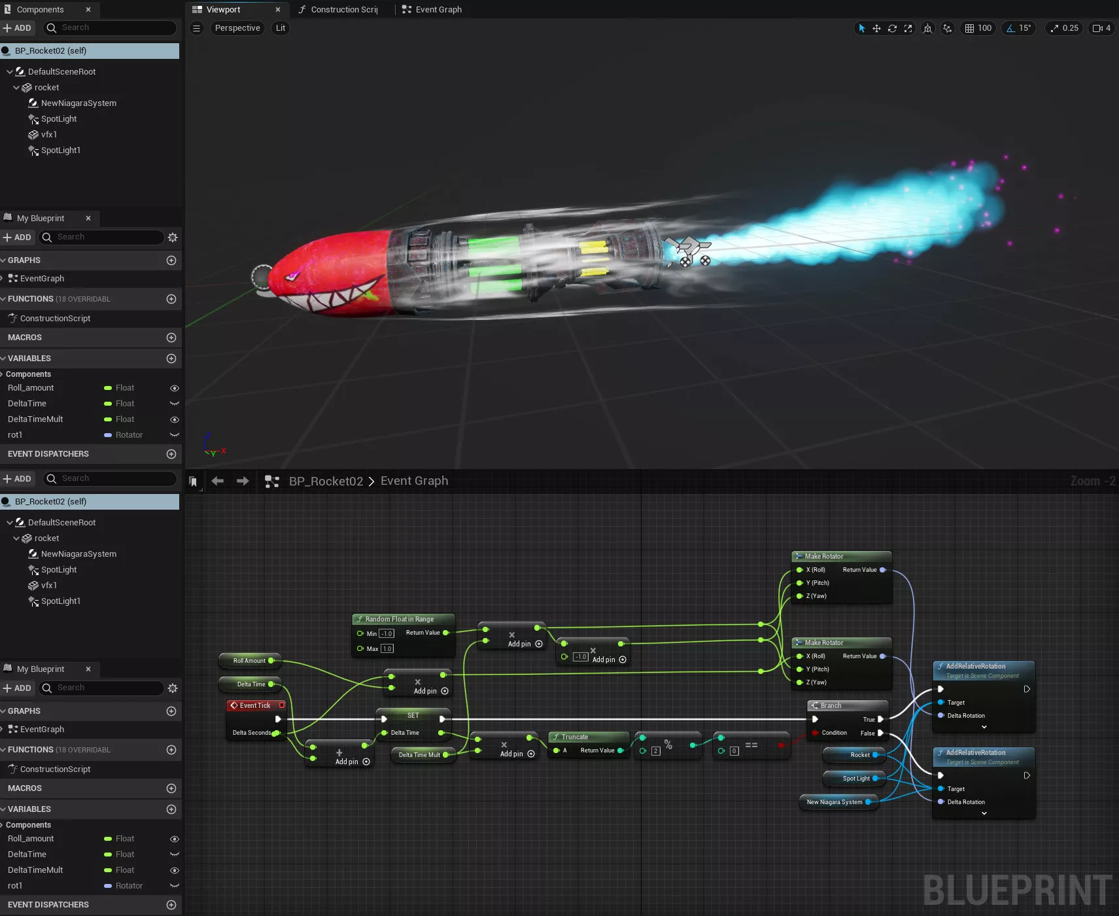Switch to the Translate move gizmo
The width and height of the screenshot is (1119, 916).
tap(876, 28)
